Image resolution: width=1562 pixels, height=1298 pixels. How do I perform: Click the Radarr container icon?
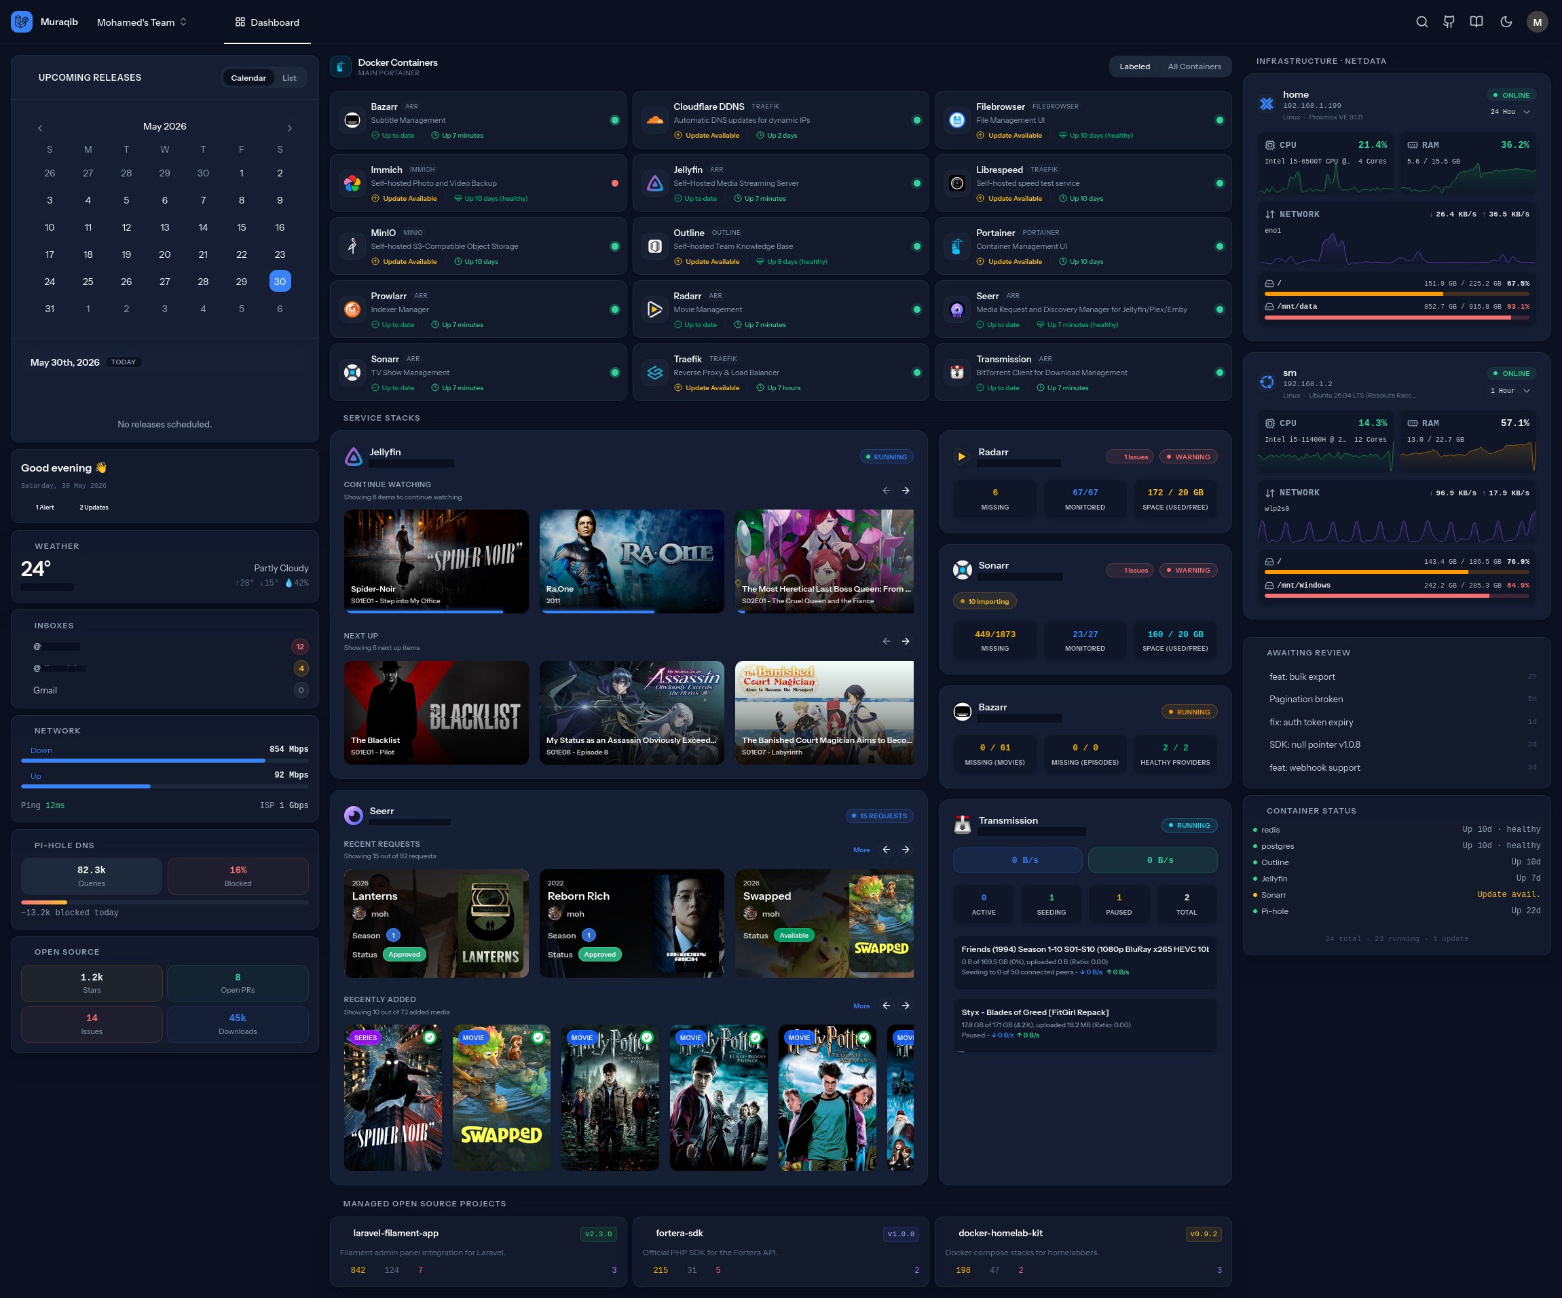click(654, 309)
